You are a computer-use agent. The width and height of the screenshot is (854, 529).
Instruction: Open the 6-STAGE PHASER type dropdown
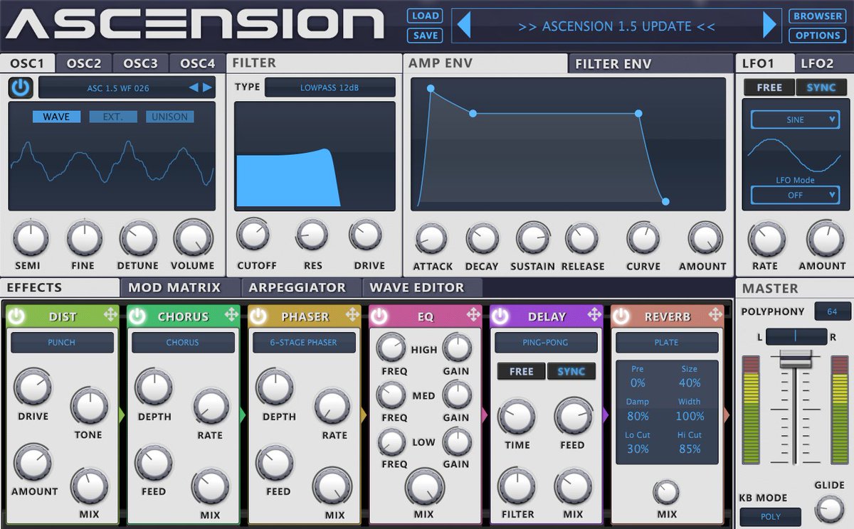coord(304,342)
